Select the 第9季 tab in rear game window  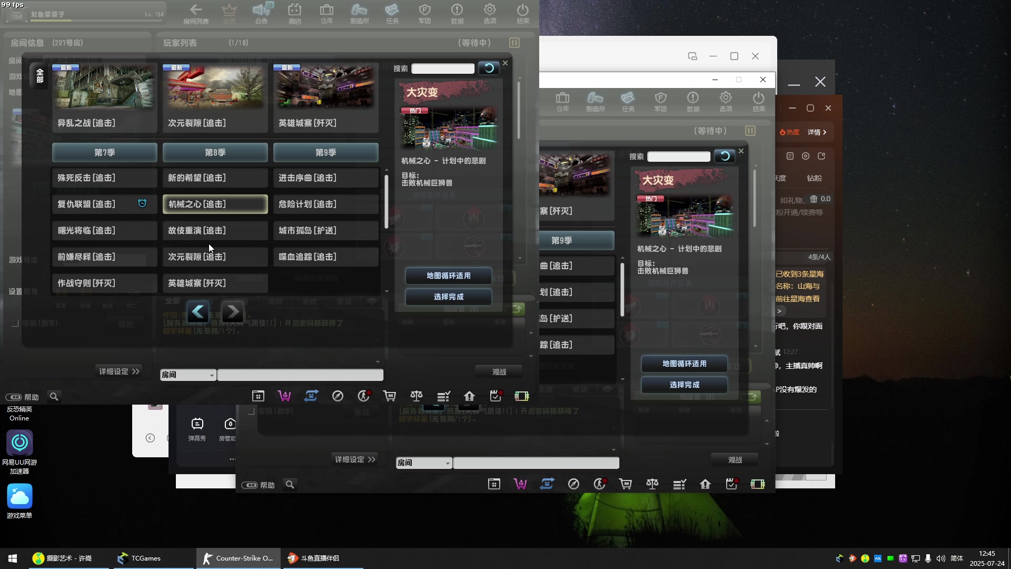(577, 240)
